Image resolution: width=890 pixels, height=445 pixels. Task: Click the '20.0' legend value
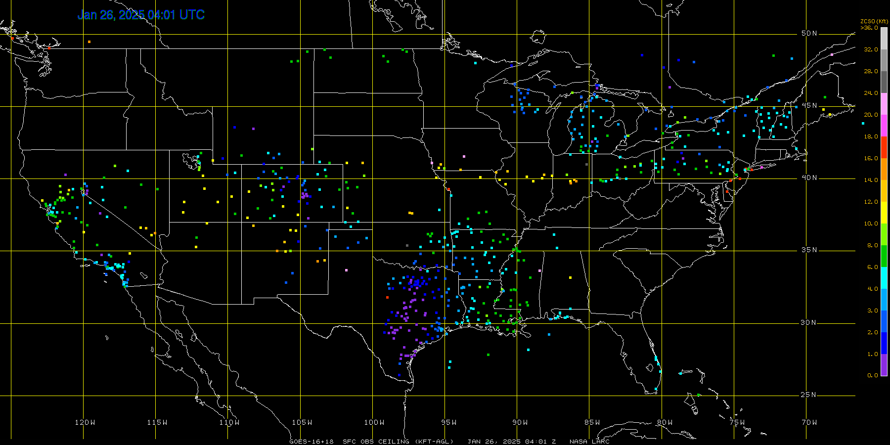pyautogui.click(x=871, y=115)
